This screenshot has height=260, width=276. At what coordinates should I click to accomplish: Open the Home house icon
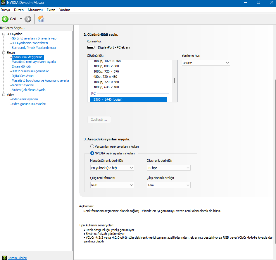pyautogui.click(x=41, y=19)
